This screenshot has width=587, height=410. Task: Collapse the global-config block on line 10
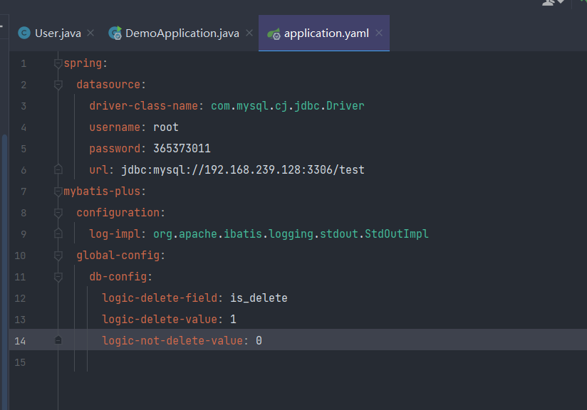(58, 256)
